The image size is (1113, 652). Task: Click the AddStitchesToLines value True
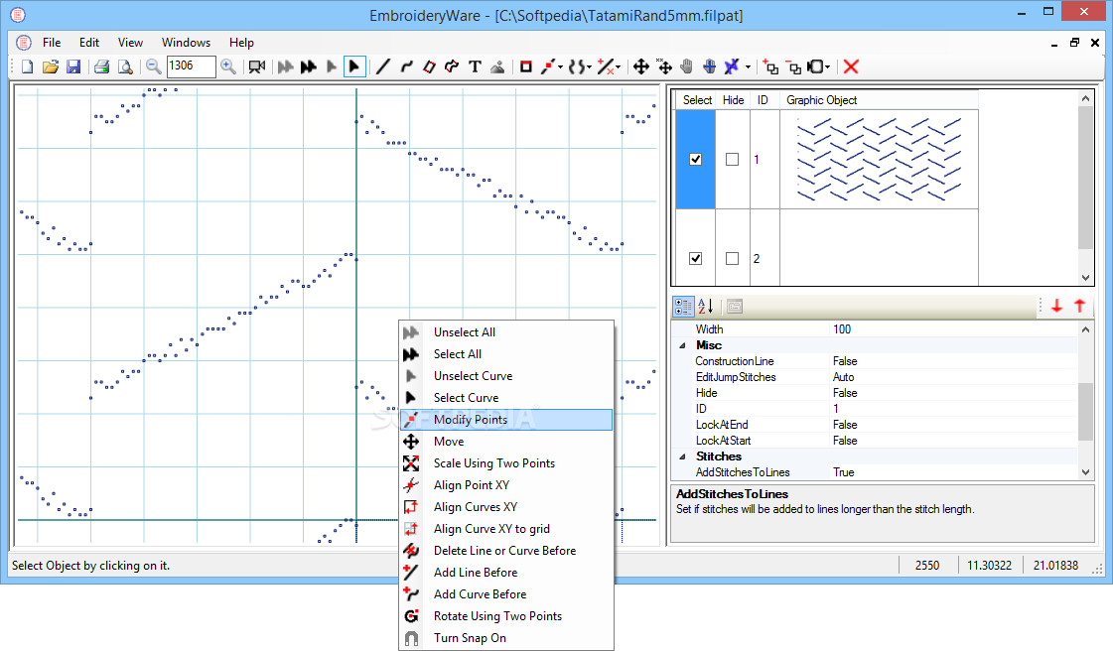pyautogui.click(x=843, y=472)
